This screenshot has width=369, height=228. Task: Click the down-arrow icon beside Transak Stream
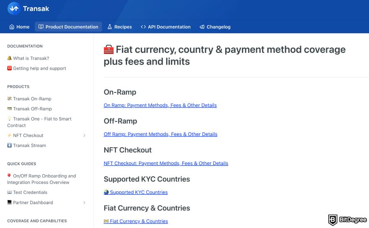coord(9,145)
